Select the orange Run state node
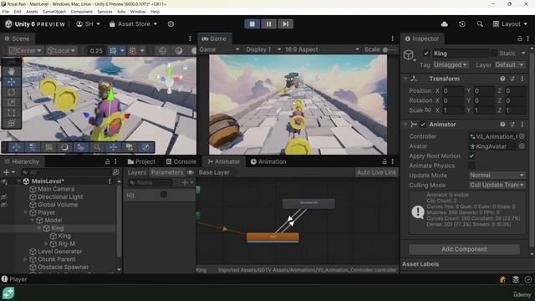This screenshot has height=301, width=535. pyautogui.click(x=273, y=237)
